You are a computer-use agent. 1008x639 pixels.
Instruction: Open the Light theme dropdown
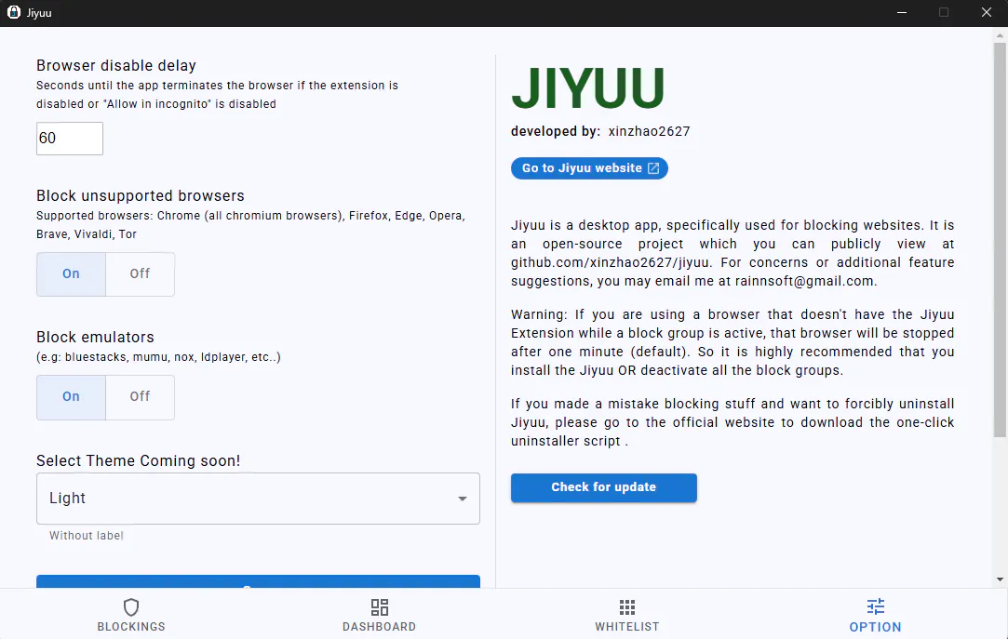coord(258,499)
